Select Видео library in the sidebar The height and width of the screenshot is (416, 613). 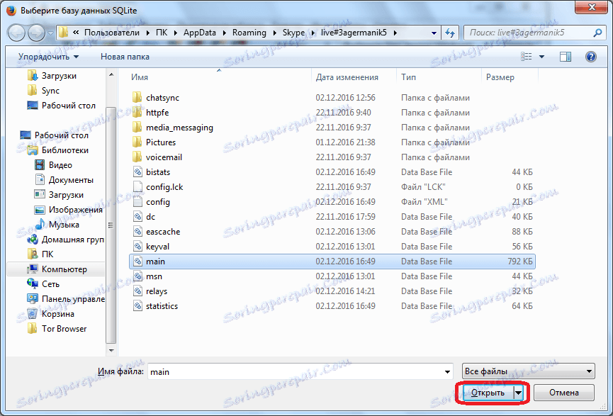coord(53,164)
